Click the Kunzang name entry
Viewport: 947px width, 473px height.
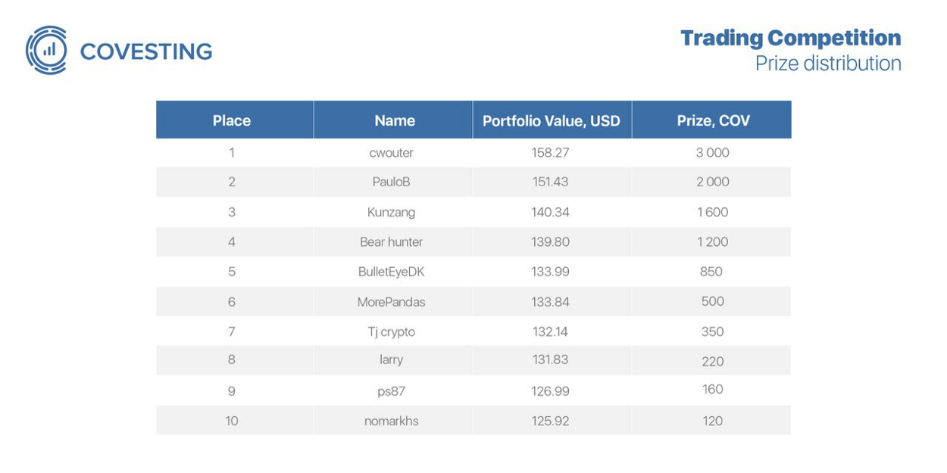(x=391, y=213)
